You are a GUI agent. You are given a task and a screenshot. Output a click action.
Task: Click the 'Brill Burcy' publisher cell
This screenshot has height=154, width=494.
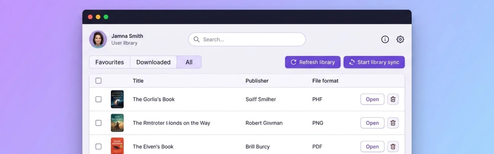[x=257, y=147]
